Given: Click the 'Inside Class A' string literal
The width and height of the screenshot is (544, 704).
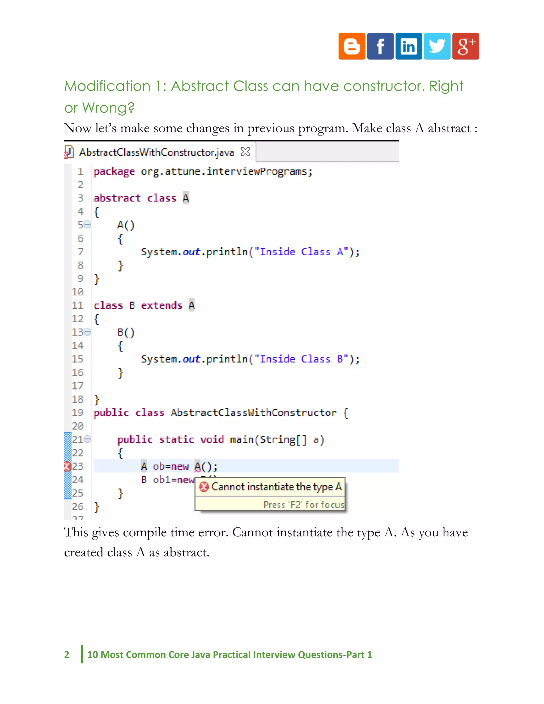Looking at the screenshot, I should coord(301,252).
